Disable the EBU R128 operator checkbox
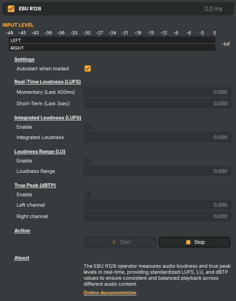Viewport: 236px width, 301px height. pyautogui.click(x=11, y=9)
